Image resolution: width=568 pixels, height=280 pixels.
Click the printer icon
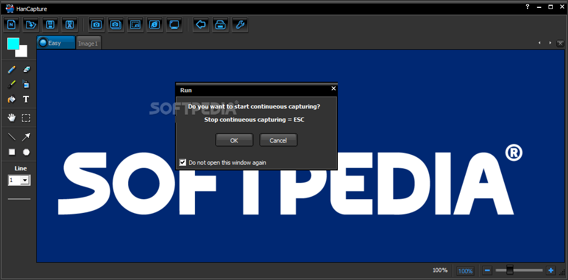point(220,25)
